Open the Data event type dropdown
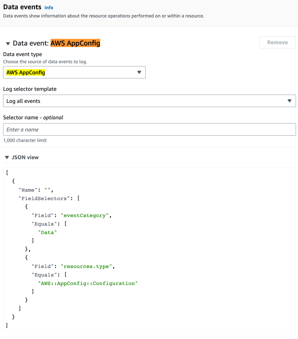Screen dimensions: 298x339 [x=74, y=72]
